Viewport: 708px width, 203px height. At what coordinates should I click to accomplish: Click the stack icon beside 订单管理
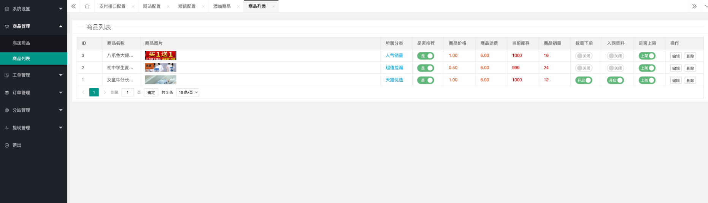pyautogui.click(x=7, y=93)
